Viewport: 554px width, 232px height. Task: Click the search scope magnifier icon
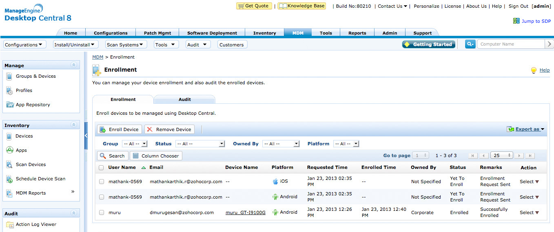[470, 44]
